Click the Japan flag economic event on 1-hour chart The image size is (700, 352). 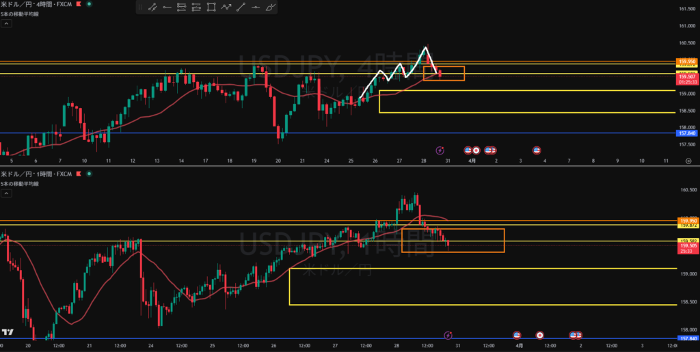(x=540, y=335)
